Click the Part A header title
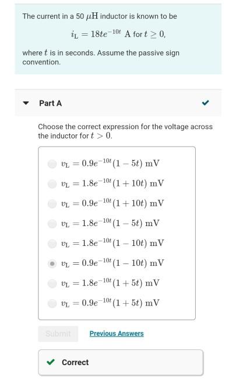Screen dimensions: 236x385 click(51, 103)
